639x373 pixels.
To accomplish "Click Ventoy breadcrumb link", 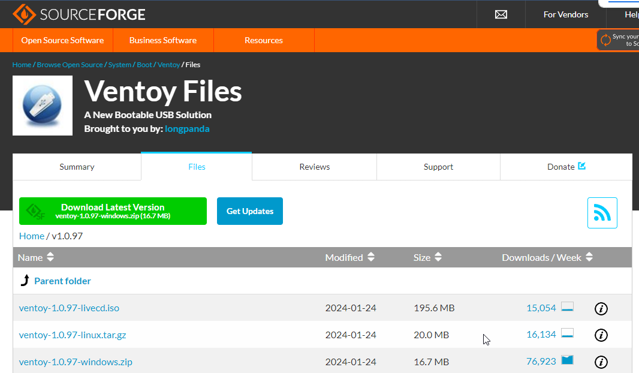I will click(x=168, y=65).
